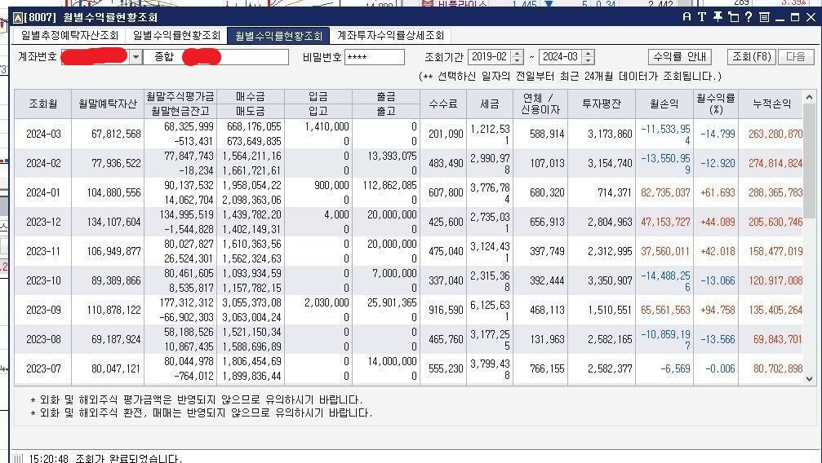Click the 112,862,085 withdrawal value

pyautogui.click(x=389, y=185)
